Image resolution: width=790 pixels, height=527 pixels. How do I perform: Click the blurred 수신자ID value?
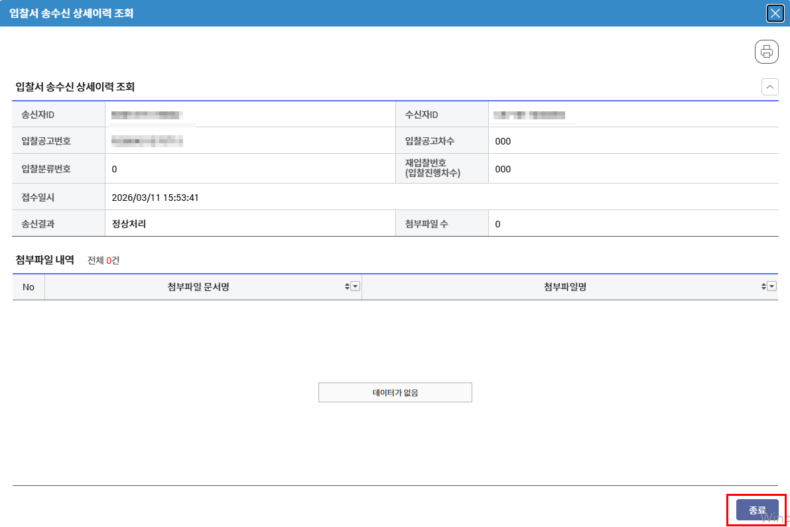(529, 115)
